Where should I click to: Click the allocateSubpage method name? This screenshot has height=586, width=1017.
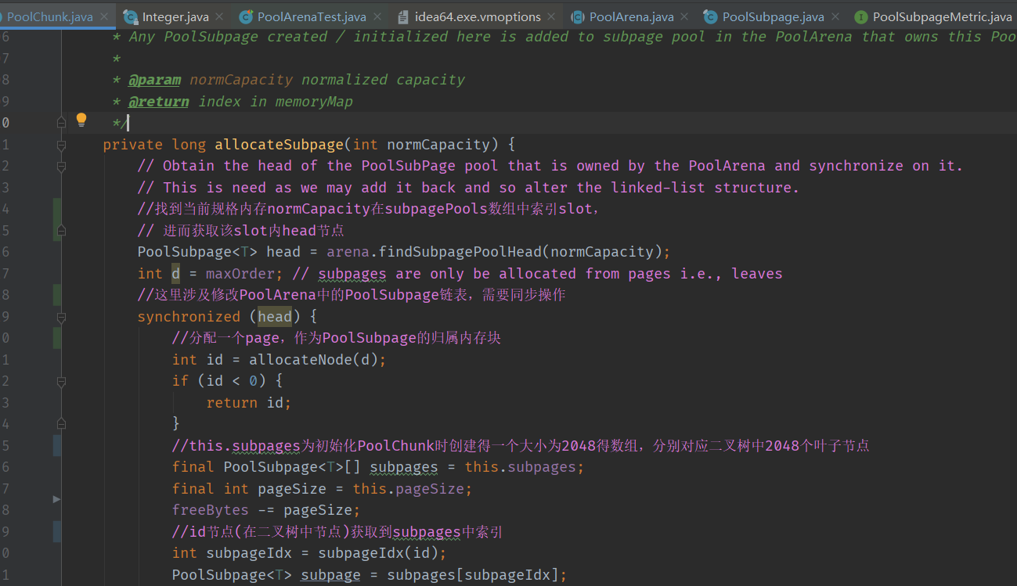tap(279, 145)
